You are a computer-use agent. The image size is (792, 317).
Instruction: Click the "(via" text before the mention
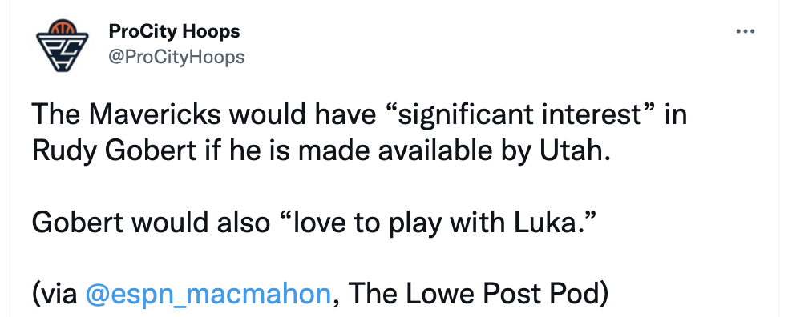pyautogui.click(x=55, y=293)
